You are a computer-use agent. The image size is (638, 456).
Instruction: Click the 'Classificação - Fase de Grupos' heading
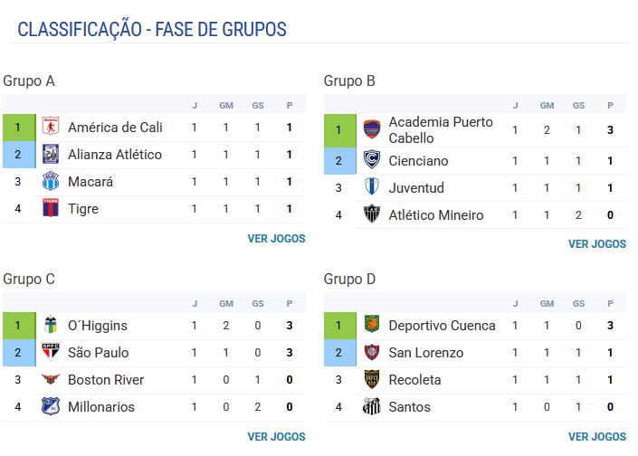pyautogui.click(x=152, y=30)
